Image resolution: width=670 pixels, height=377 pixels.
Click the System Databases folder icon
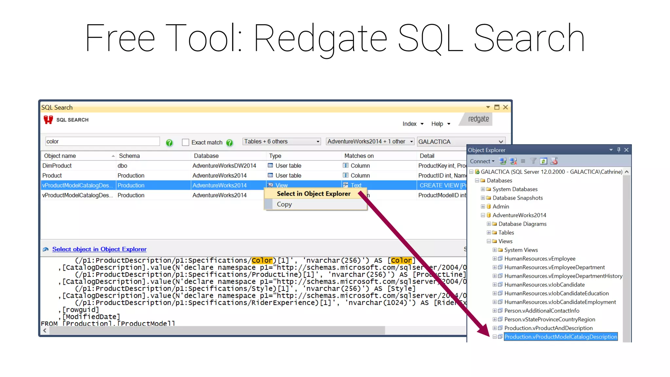488,189
